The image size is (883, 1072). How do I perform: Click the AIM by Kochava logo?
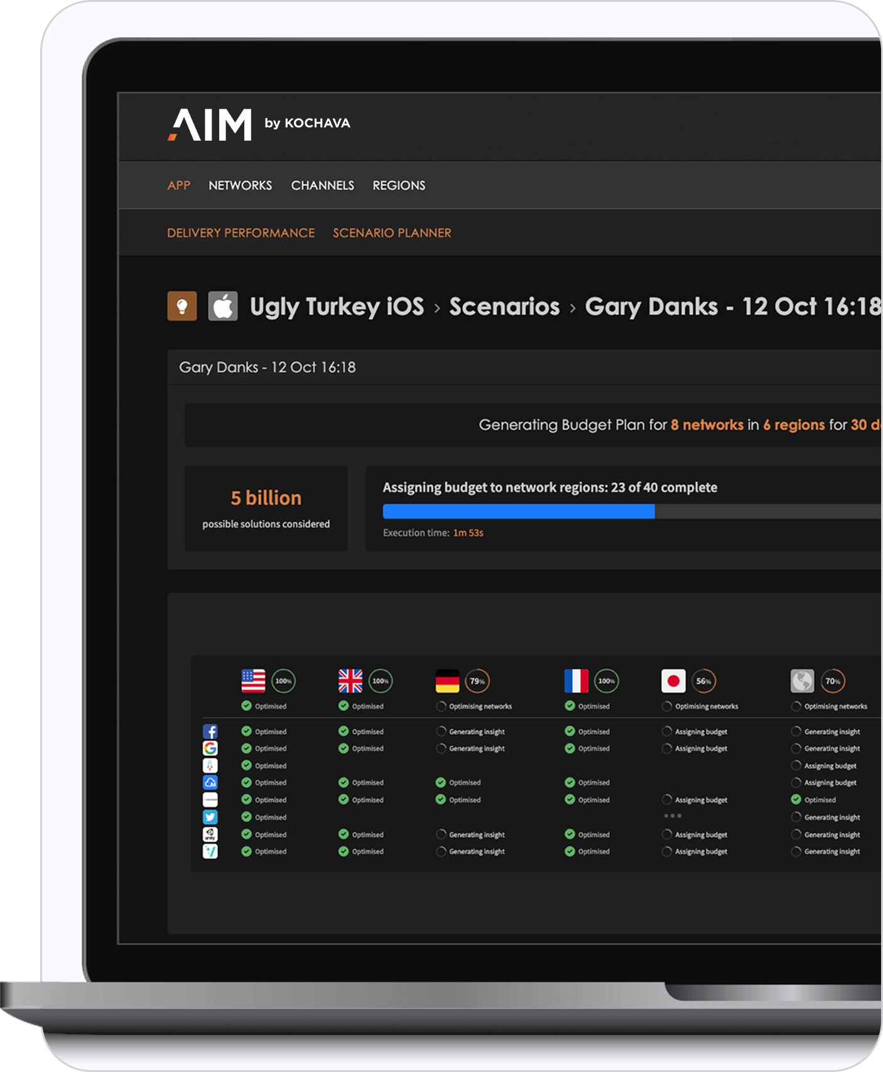pos(259,124)
